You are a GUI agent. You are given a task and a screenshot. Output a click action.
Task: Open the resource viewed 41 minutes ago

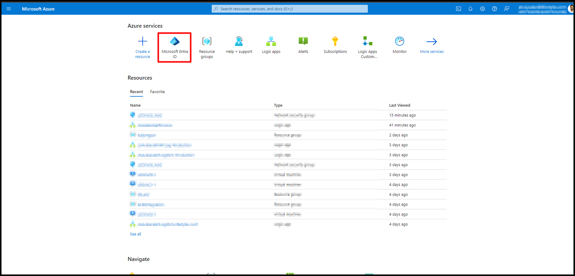[155, 125]
